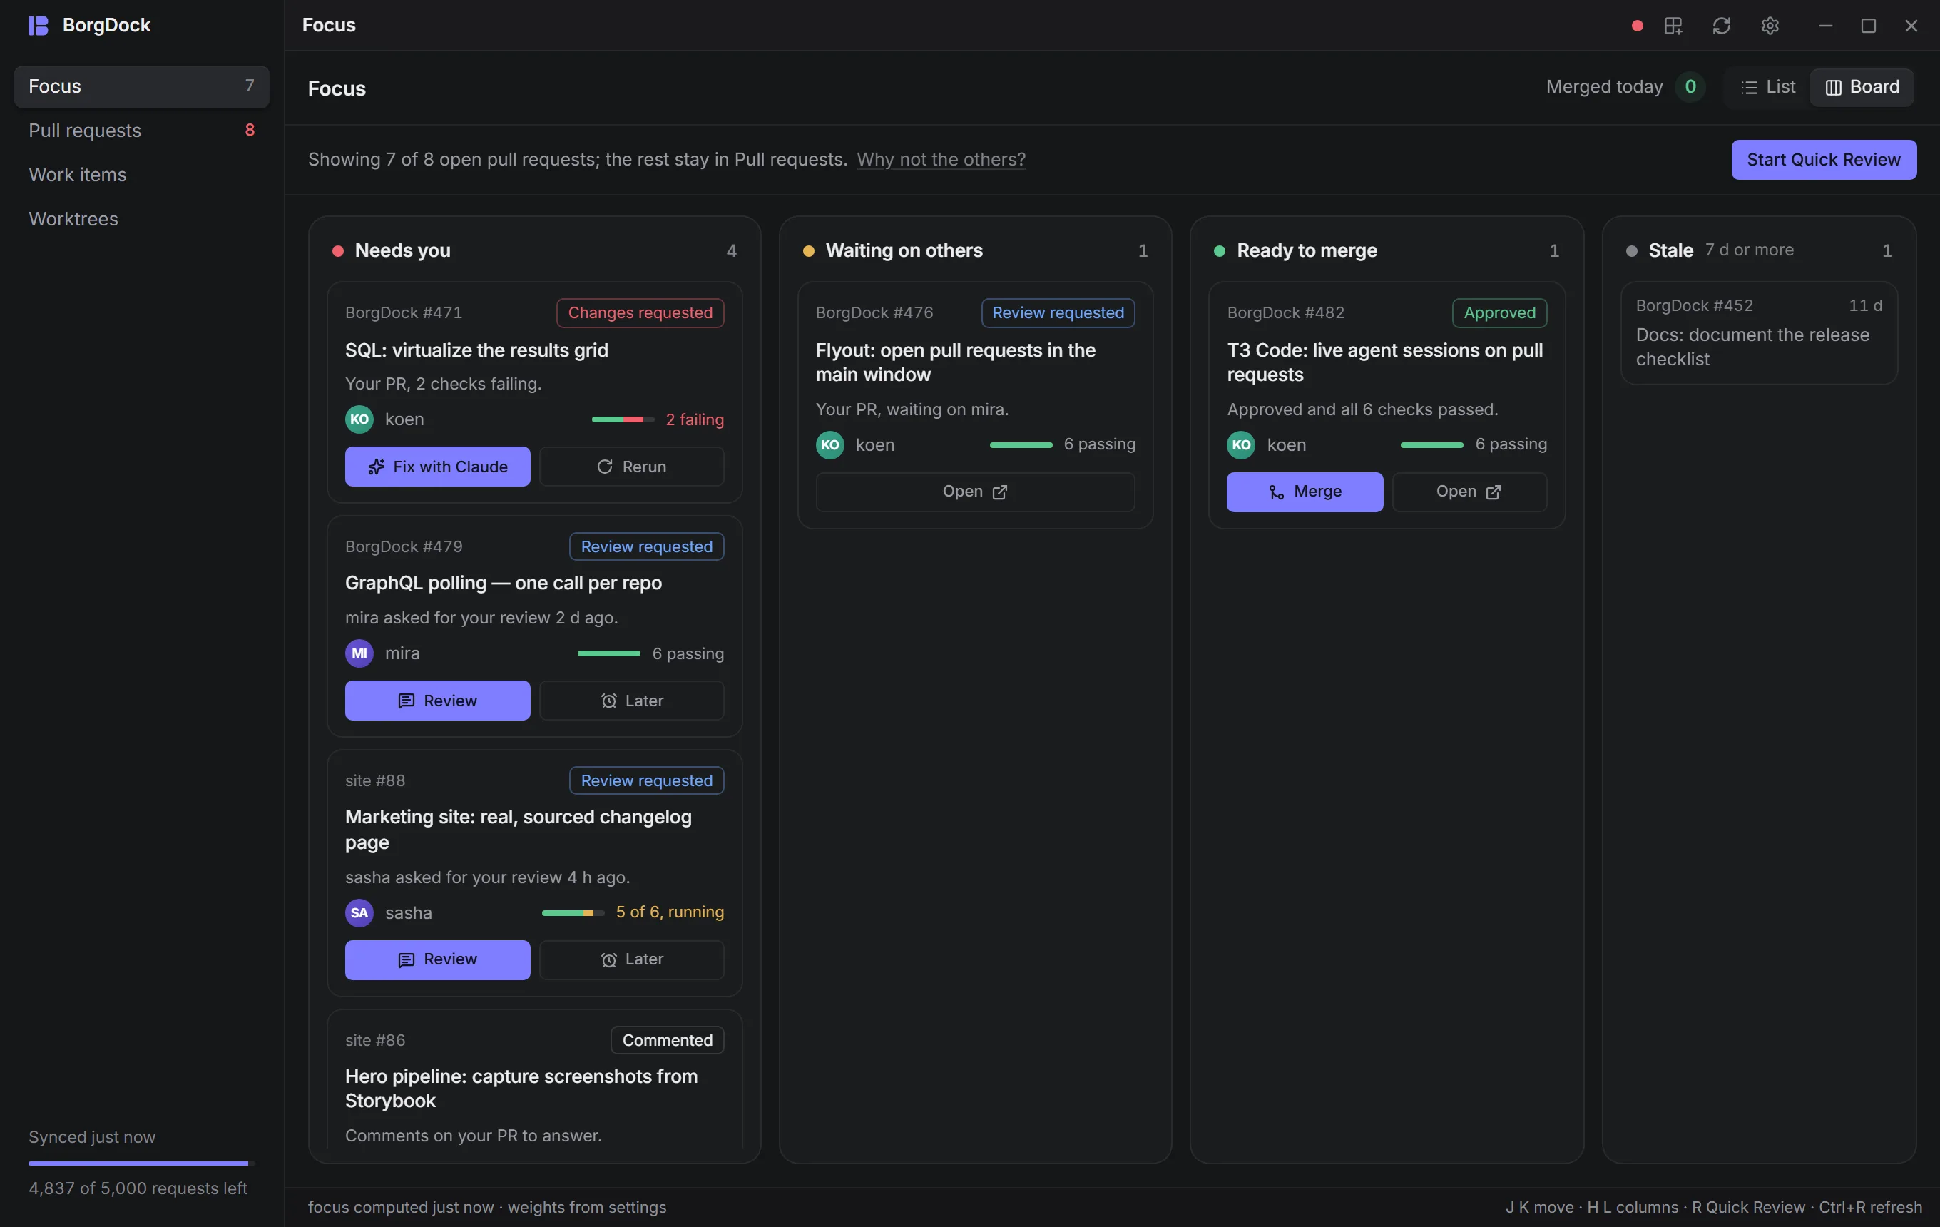Review the Marketing site PR #88
1940x1227 pixels.
pyautogui.click(x=437, y=959)
